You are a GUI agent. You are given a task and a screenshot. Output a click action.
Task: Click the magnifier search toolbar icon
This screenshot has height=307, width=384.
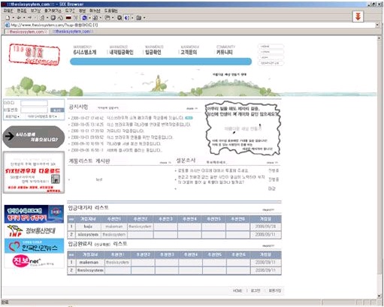tap(119, 17)
